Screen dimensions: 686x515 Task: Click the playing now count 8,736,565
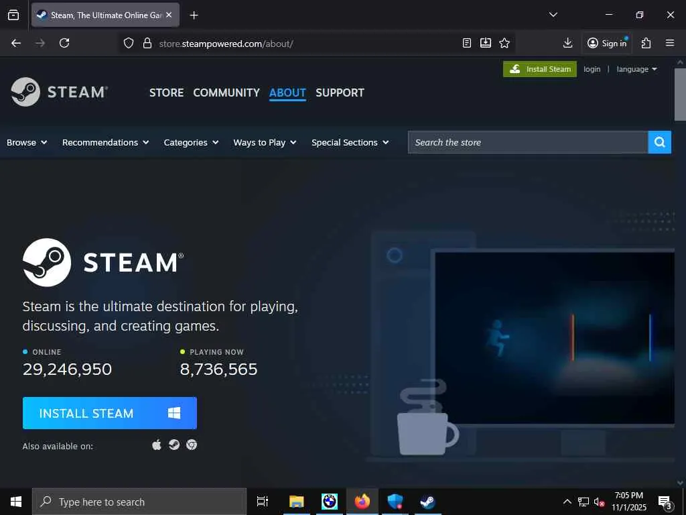[219, 369]
